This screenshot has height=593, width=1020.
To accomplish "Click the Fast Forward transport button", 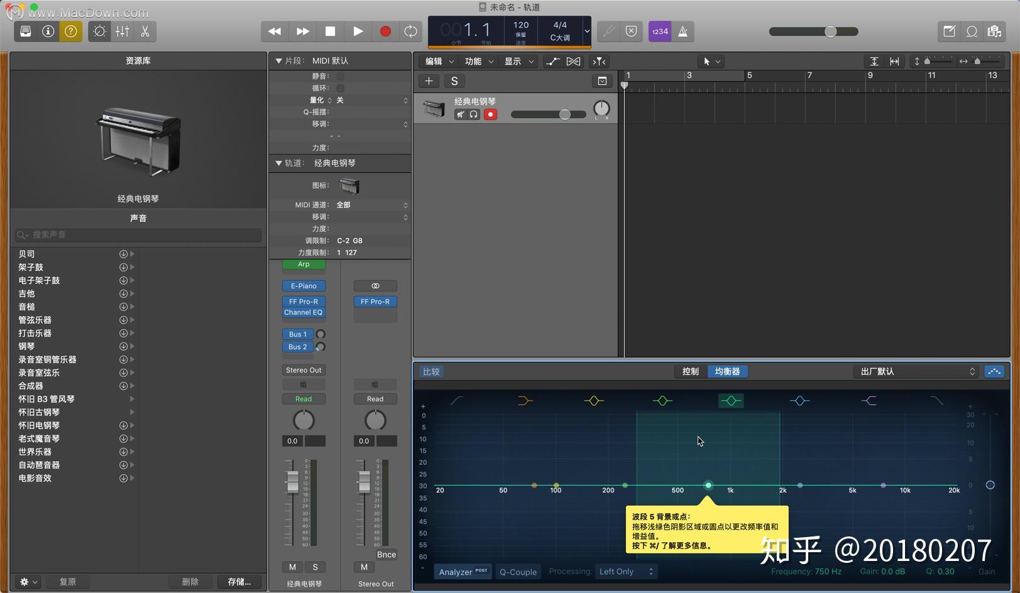I will coord(302,31).
